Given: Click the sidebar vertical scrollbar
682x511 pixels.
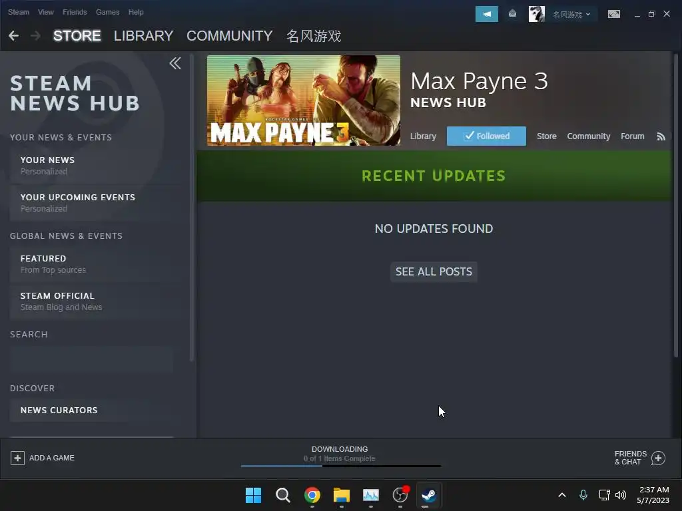Looking at the screenshot, I should pos(191,207).
